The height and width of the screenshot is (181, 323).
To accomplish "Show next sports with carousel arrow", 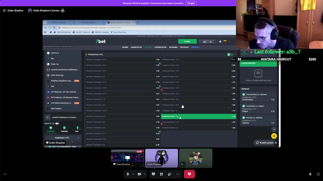I will pyautogui.click(x=80, y=129).
